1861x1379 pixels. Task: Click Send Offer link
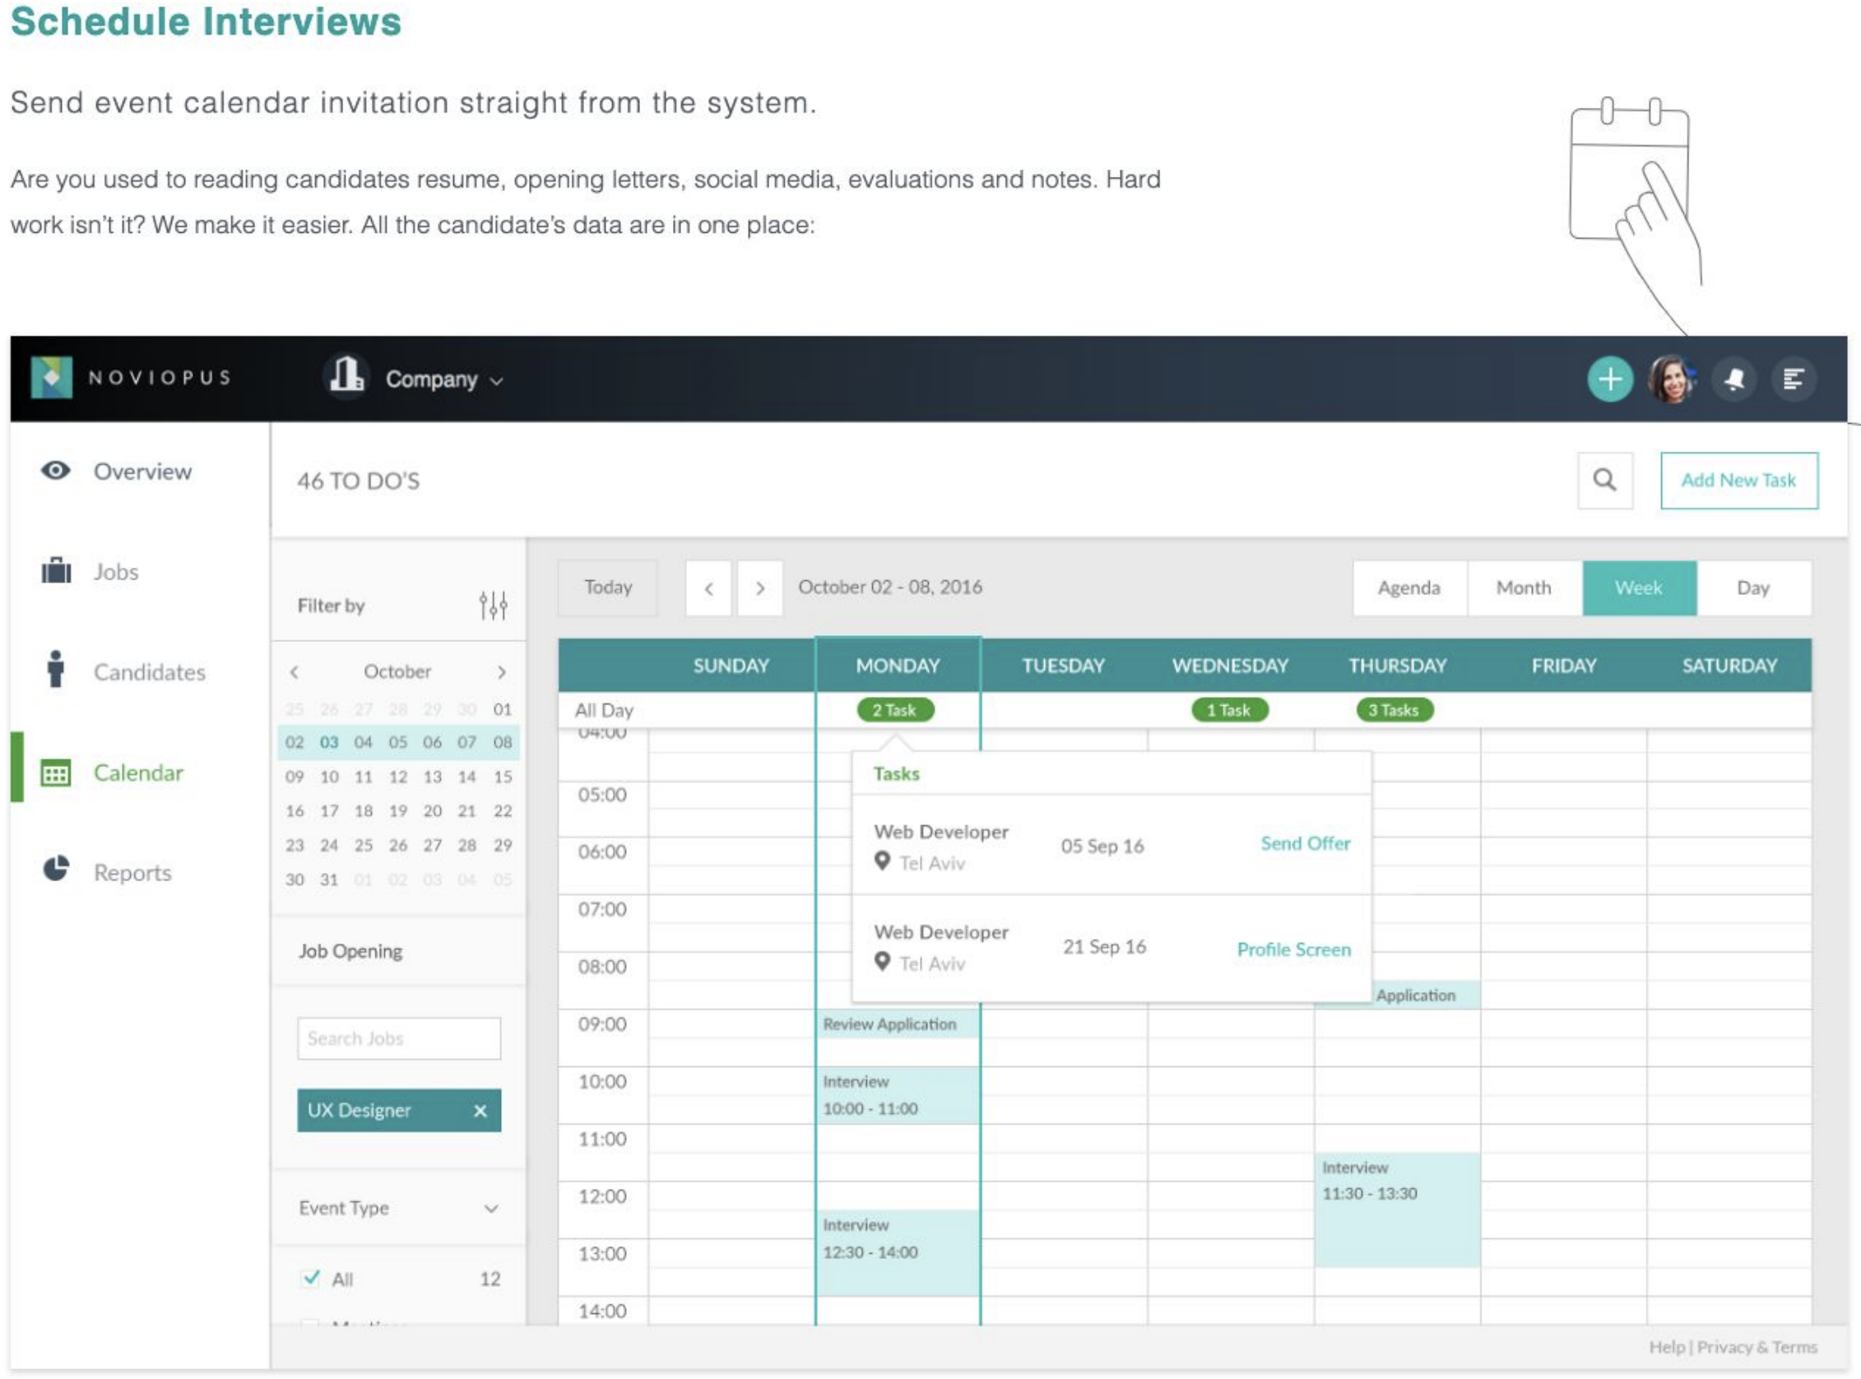tap(1305, 844)
